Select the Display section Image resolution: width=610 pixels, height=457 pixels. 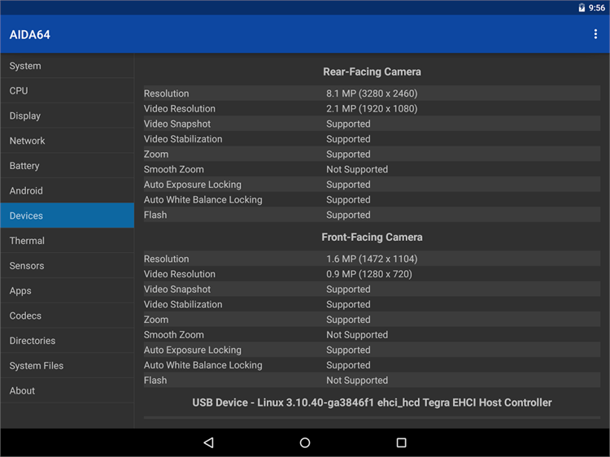coord(68,115)
